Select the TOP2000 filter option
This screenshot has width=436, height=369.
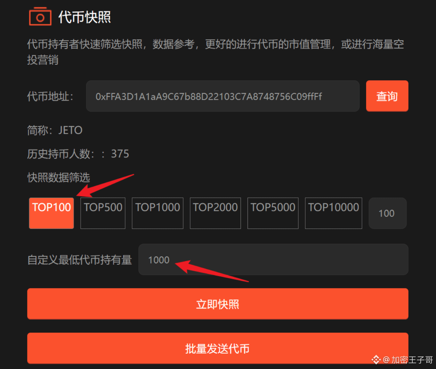[215, 213]
